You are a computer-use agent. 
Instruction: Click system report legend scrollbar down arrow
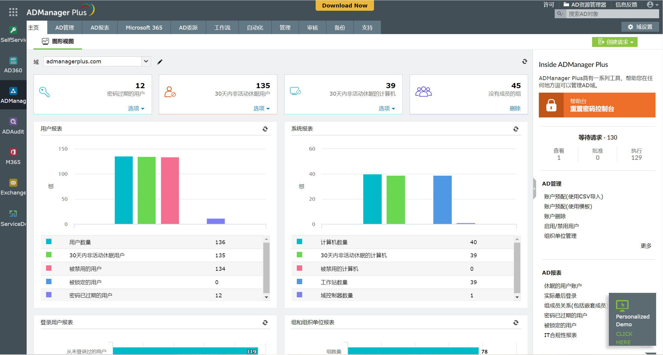pos(517,297)
